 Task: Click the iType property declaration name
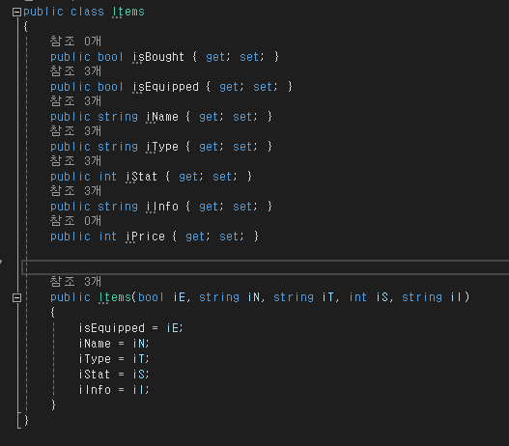[x=162, y=147]
